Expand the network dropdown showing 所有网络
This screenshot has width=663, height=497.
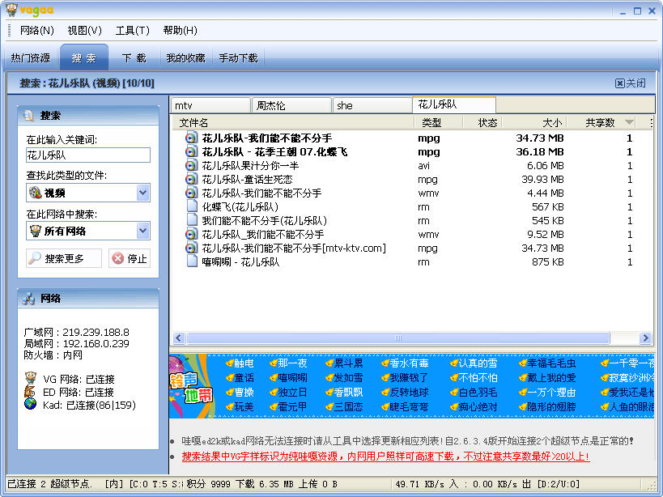pos(142,232)
